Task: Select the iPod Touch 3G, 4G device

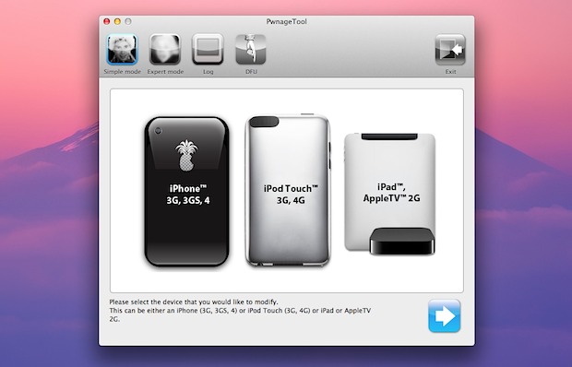Action: 288,190
